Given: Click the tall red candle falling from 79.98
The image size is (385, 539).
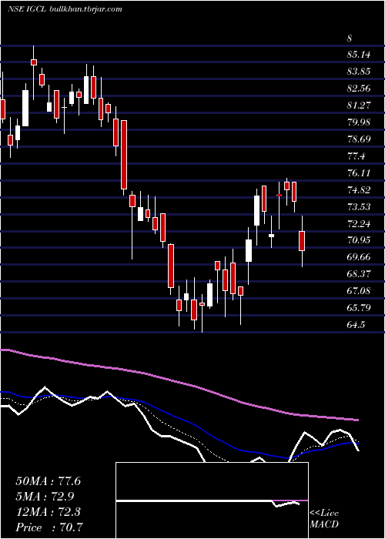Looking at the screenshot, I should pos(124,155).
